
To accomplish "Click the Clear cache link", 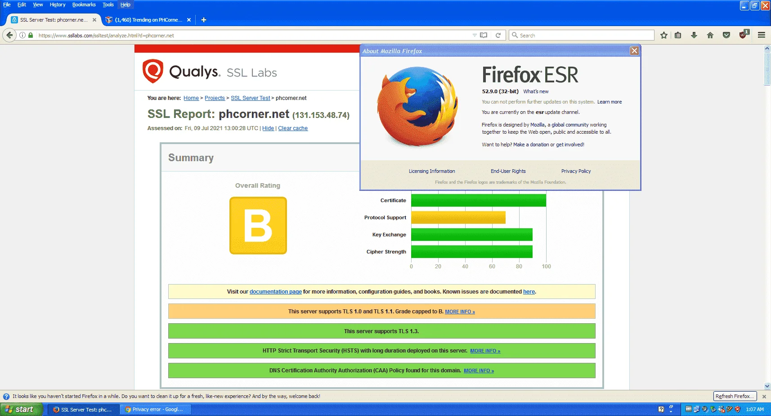I will pos(293,128).
